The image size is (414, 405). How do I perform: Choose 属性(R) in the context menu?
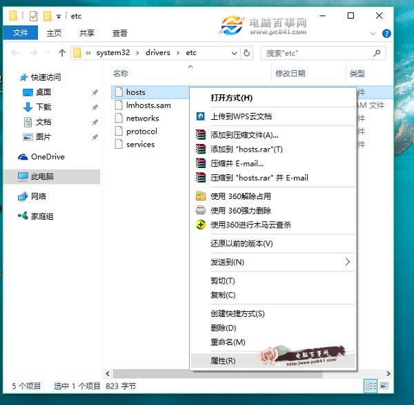click(x=223, y=361)
